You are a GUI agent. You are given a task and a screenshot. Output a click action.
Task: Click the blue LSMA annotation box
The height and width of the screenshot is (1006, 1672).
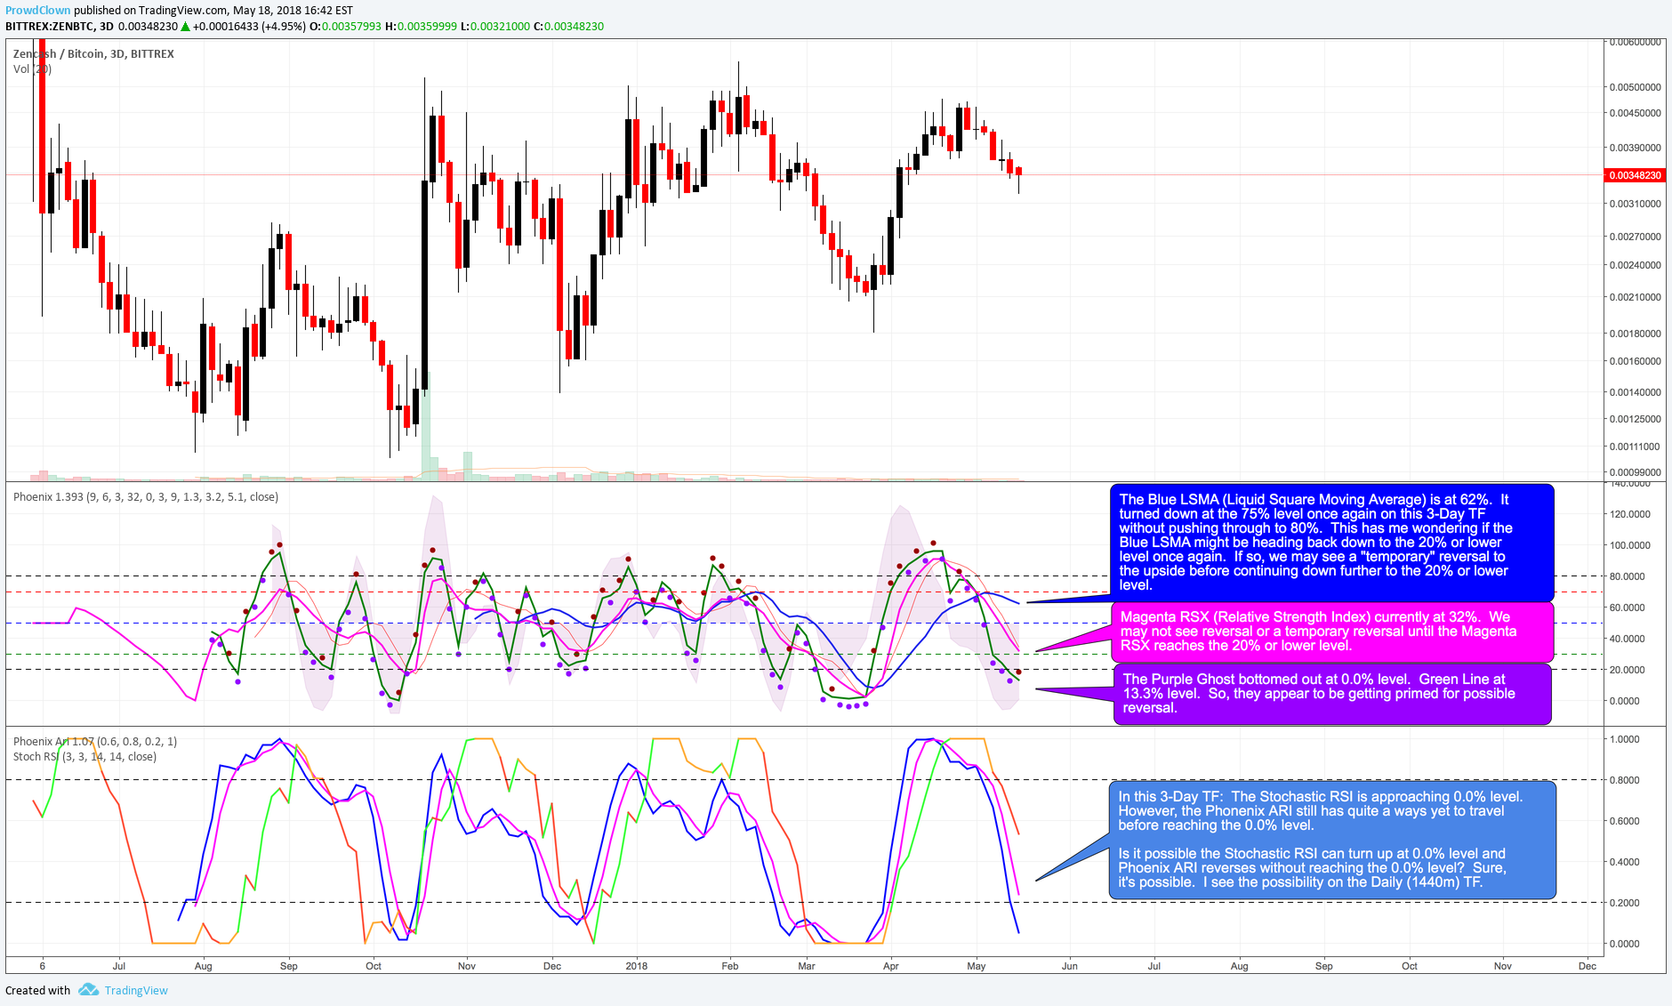tap(1331, 542)
